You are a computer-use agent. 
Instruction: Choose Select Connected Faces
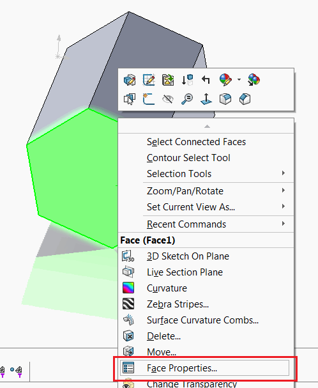click(x=196, y=142)
